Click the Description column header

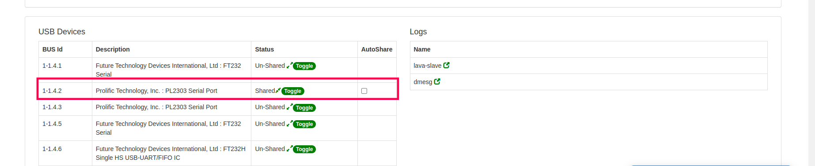pos(113,49)
